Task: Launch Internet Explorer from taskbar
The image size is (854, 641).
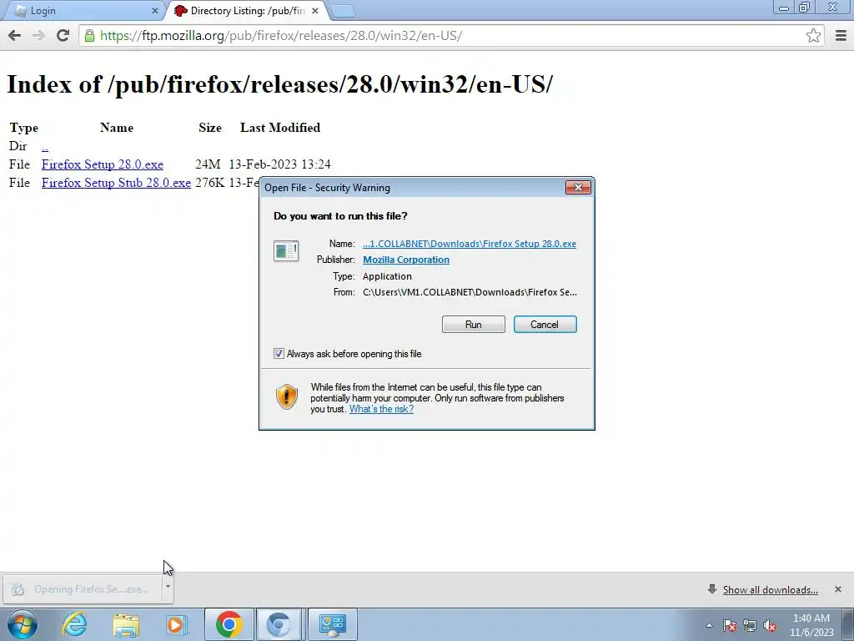Action: [74, 624]
